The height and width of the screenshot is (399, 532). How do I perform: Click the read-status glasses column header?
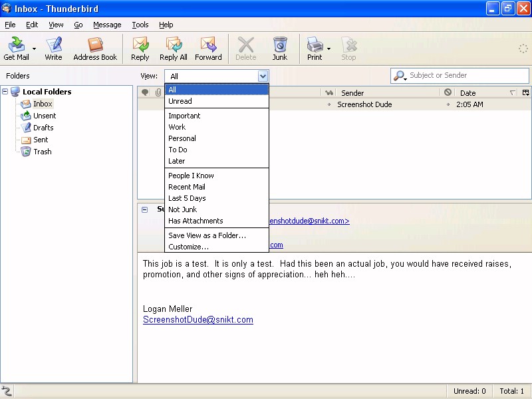click(329, 92)
